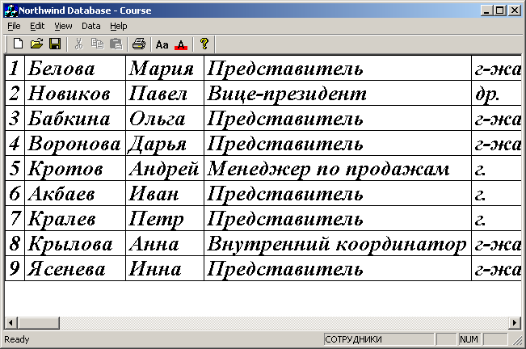This screenshot has height=349, width=526.
Task: Click the Copy toolbar icon
Action: (98, 44)
